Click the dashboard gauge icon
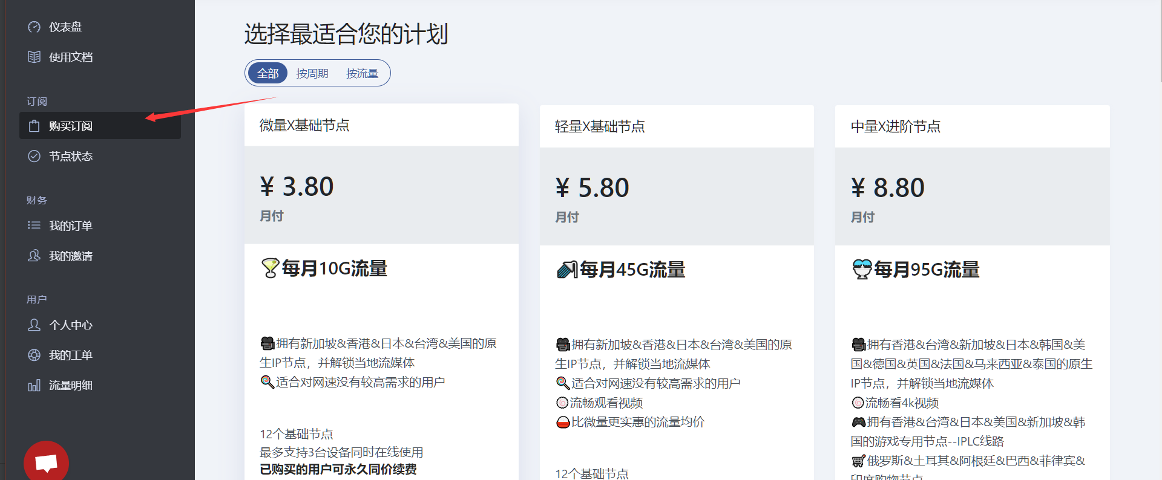The height and width of the screenshot is (480, 1162). tap(34, 27)
